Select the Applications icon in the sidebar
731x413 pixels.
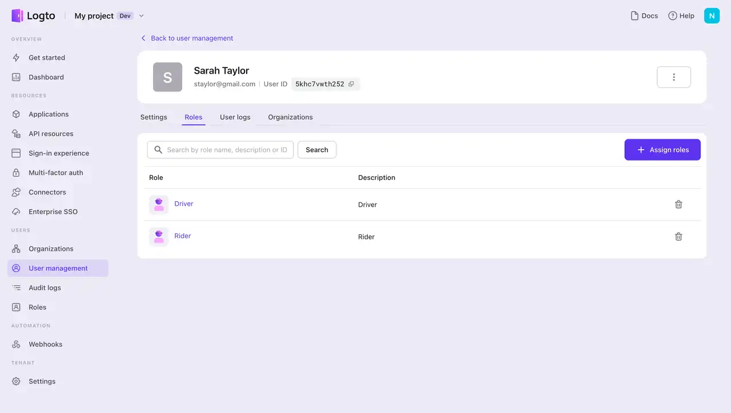pos(17,114)
